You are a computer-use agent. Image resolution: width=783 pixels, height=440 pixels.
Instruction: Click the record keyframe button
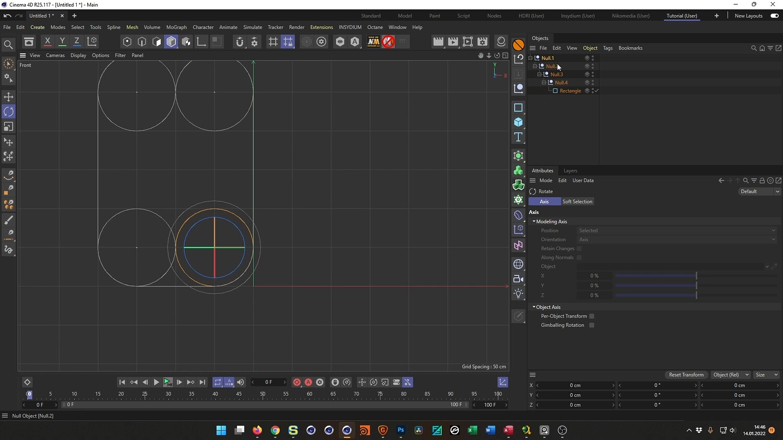(297, 382)
